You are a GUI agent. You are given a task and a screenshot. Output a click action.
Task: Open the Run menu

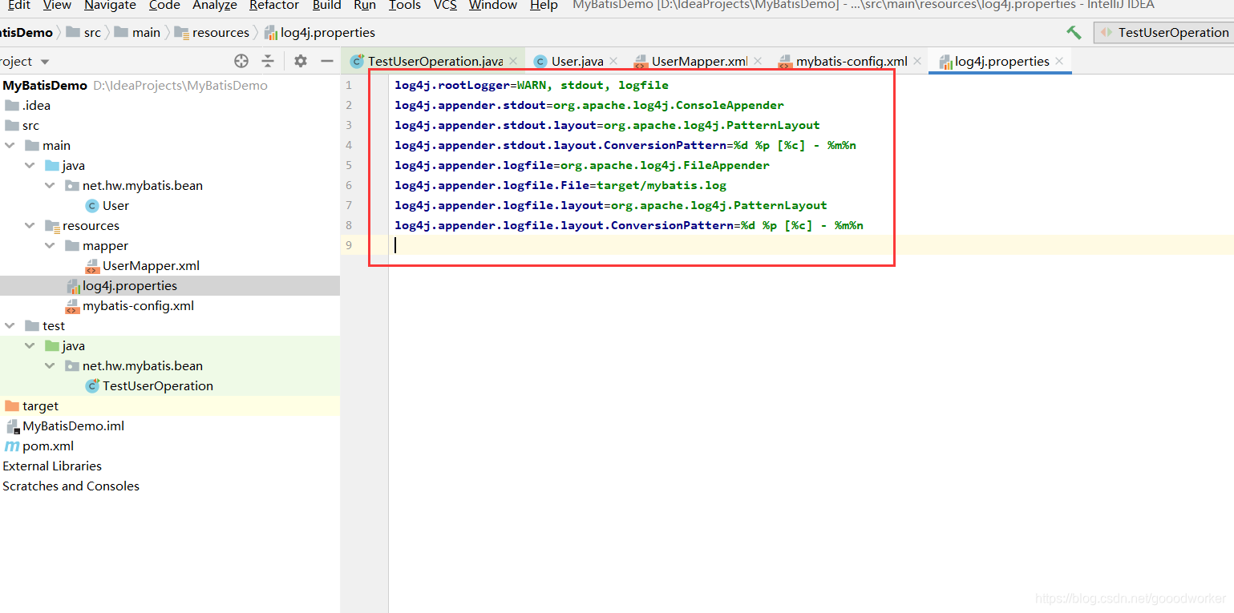click(365, 6)
